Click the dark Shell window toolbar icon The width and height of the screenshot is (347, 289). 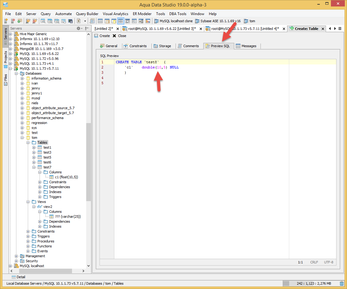70,21
